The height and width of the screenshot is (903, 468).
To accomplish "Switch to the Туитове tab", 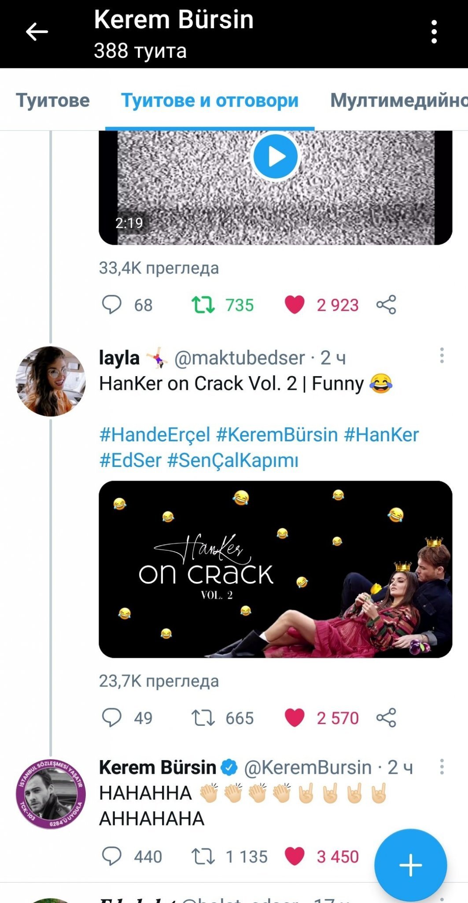I will click(53, 101).
